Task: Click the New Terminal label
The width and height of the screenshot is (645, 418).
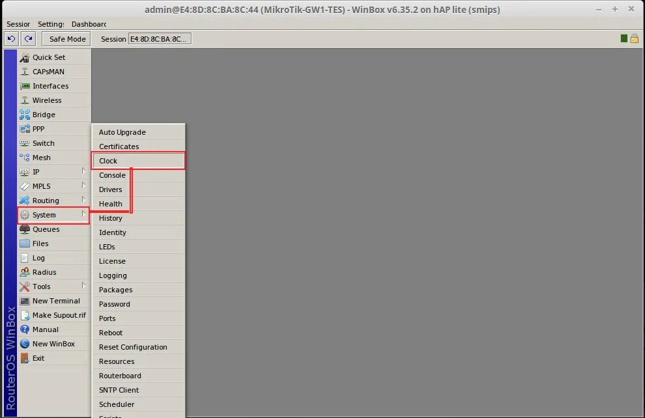Action: coord(56,301)
